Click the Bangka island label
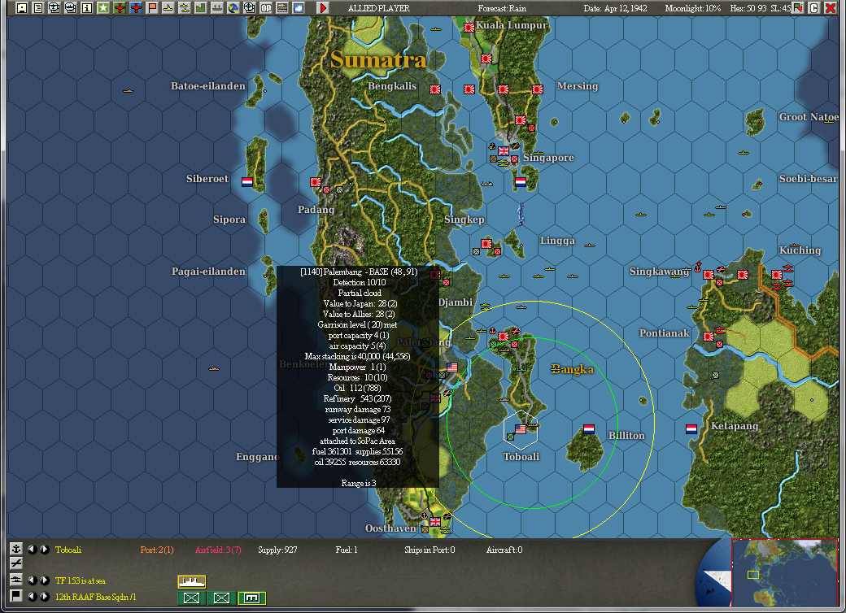846x613 pixels. coord(573,369)
